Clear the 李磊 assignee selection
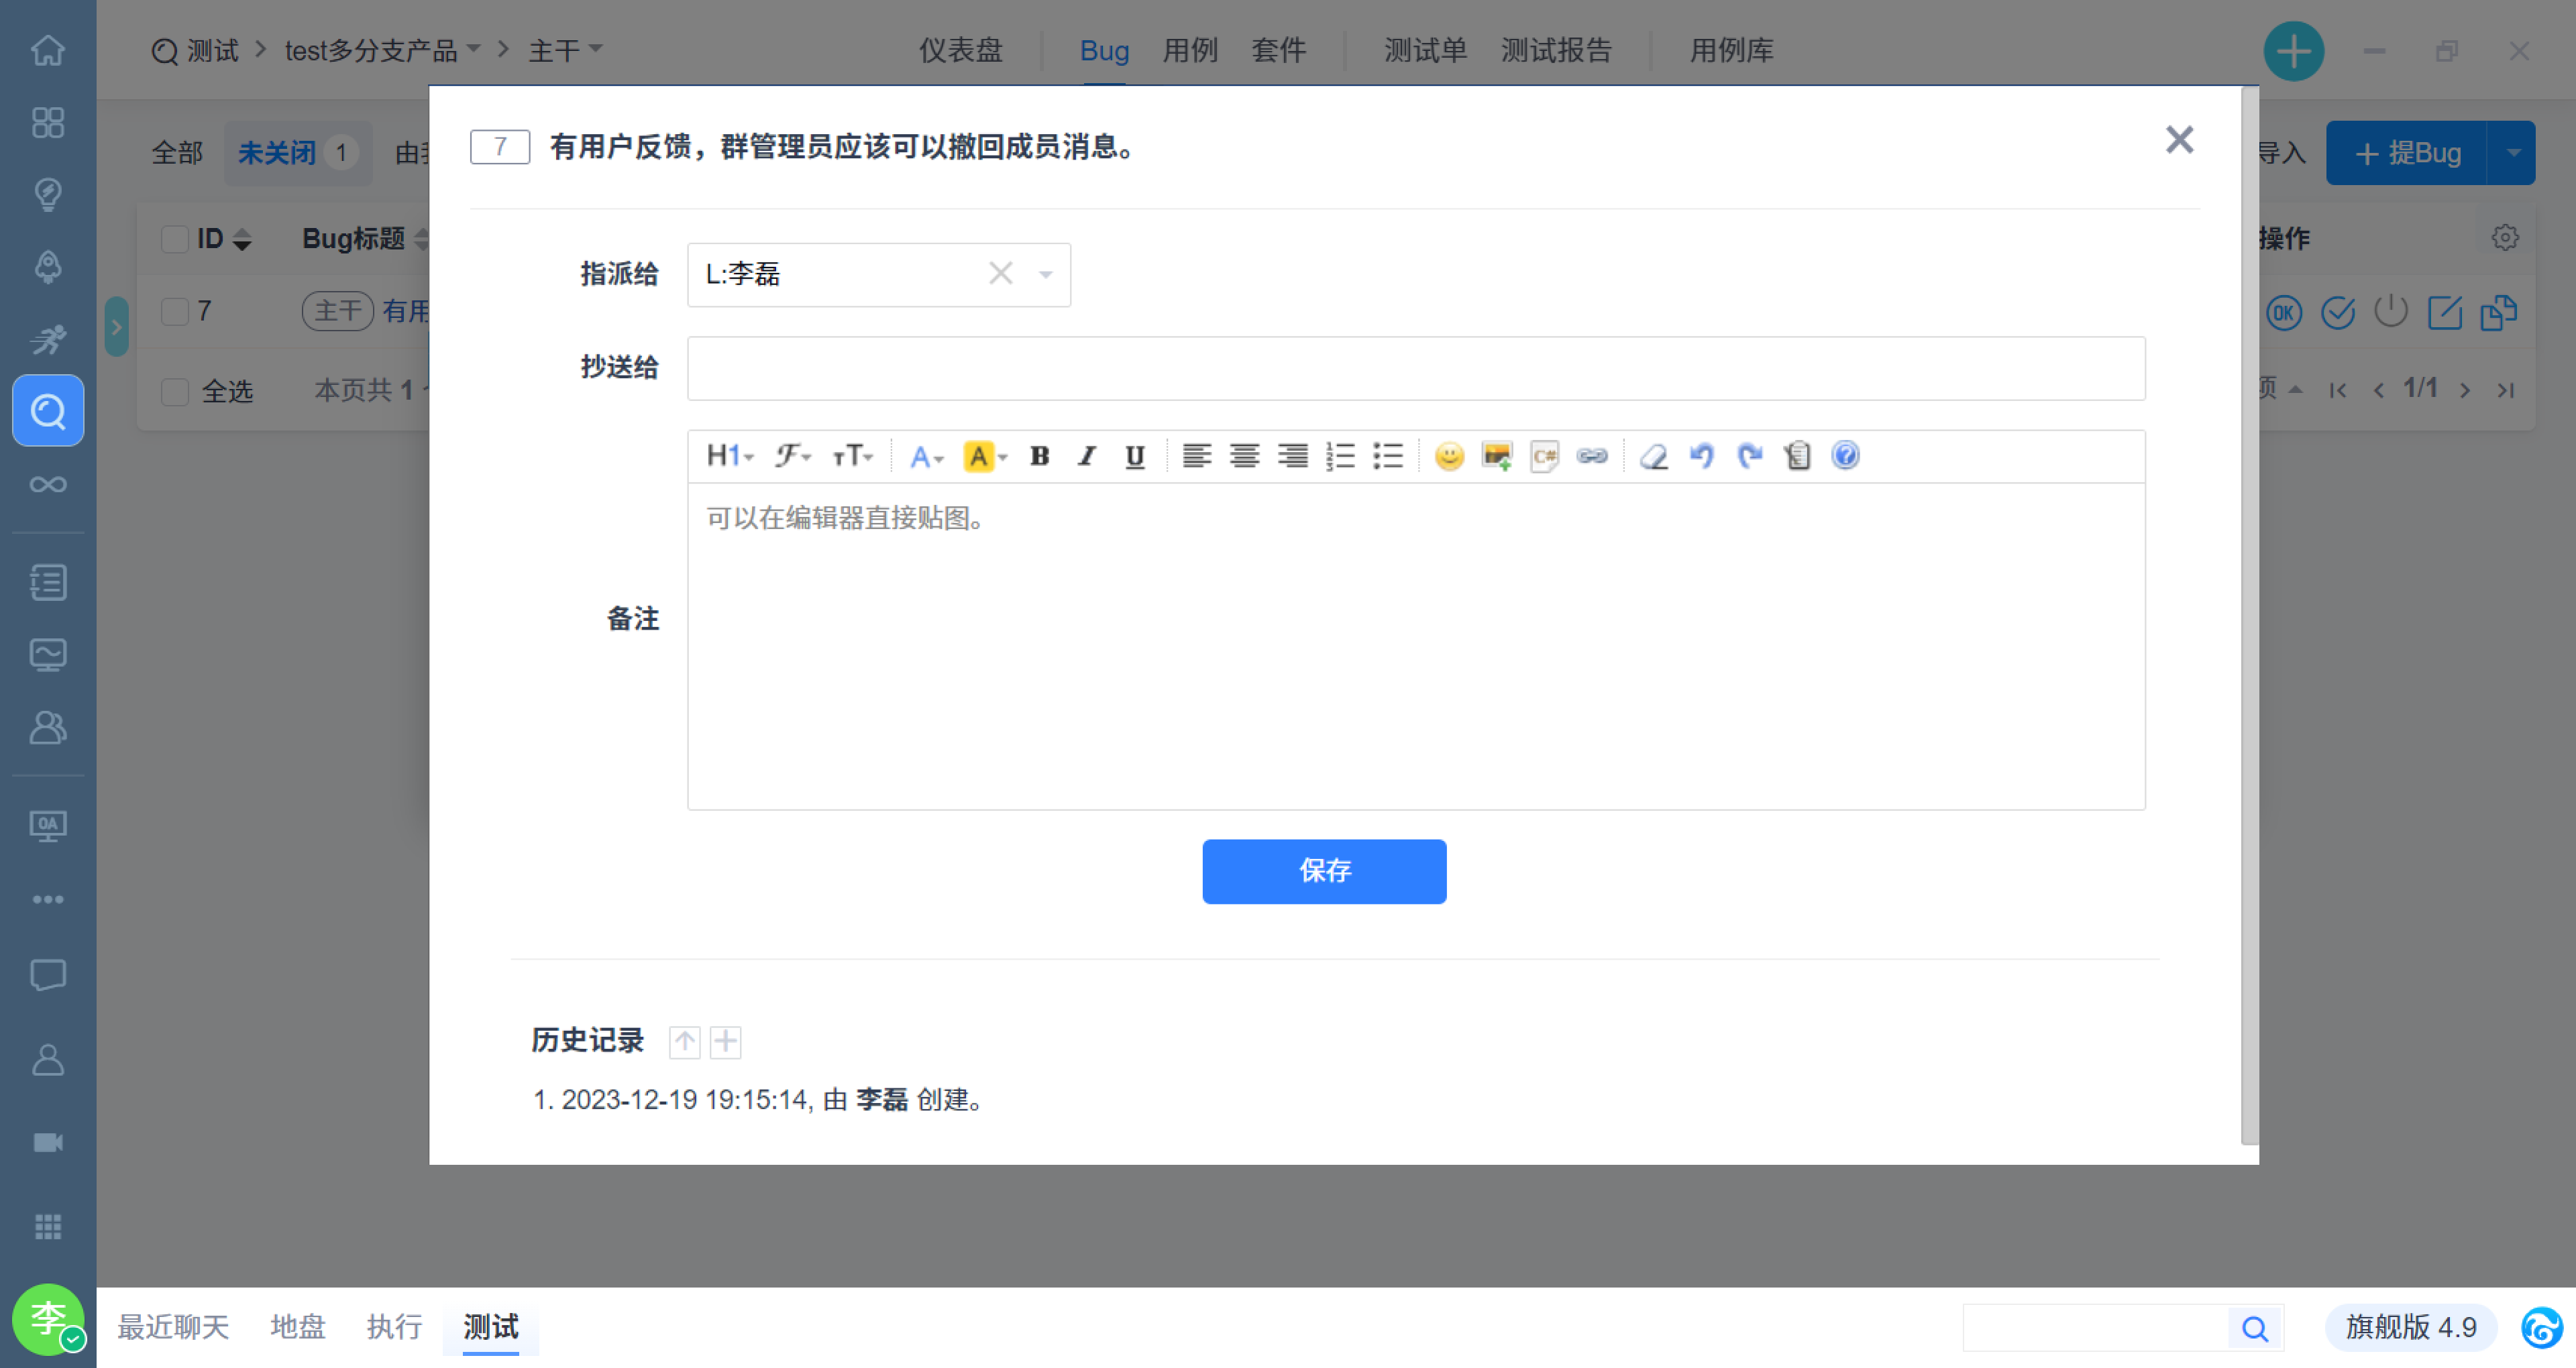 click(1000, 273)
